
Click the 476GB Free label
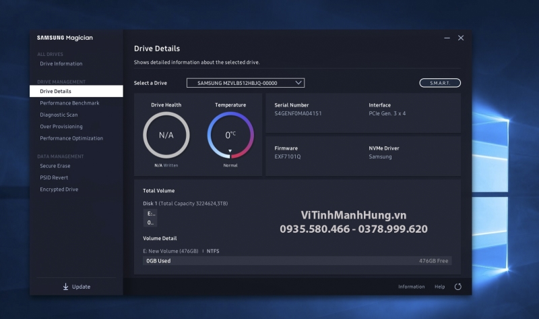[433, 261]
